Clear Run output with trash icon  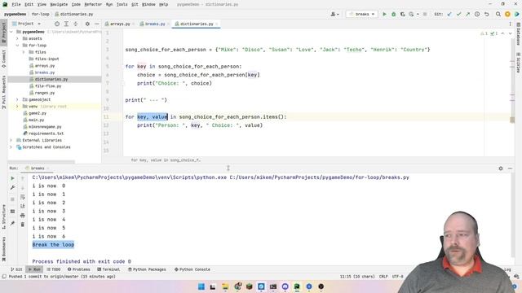point(23,225)
